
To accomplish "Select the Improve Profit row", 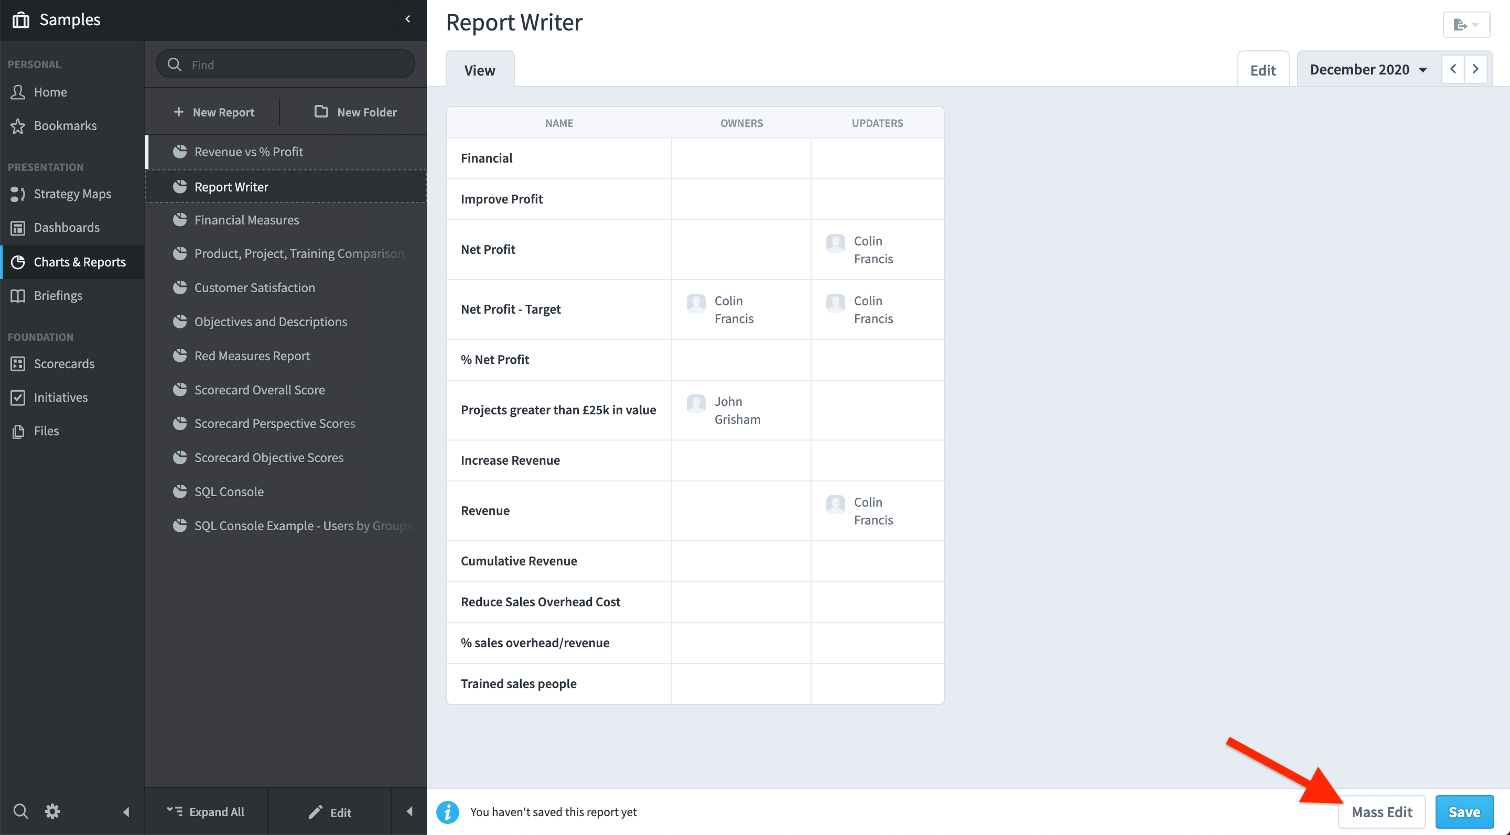I will click(x=695, y=199).
